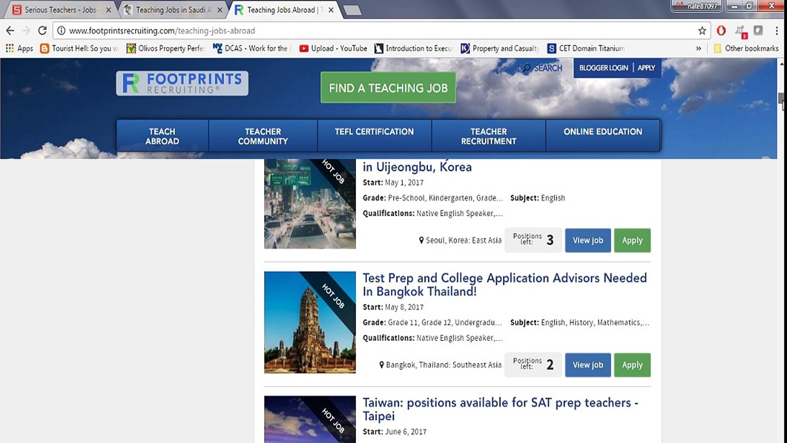Expand the bookmarks overflow chevron

[698, 49]
